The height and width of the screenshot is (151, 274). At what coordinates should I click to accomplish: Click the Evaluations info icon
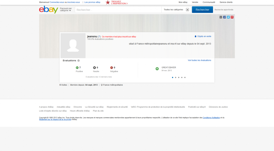pyautogui.click(x=78, y=61)
